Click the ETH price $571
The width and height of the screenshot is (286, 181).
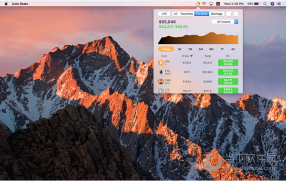tap(187, 72)
